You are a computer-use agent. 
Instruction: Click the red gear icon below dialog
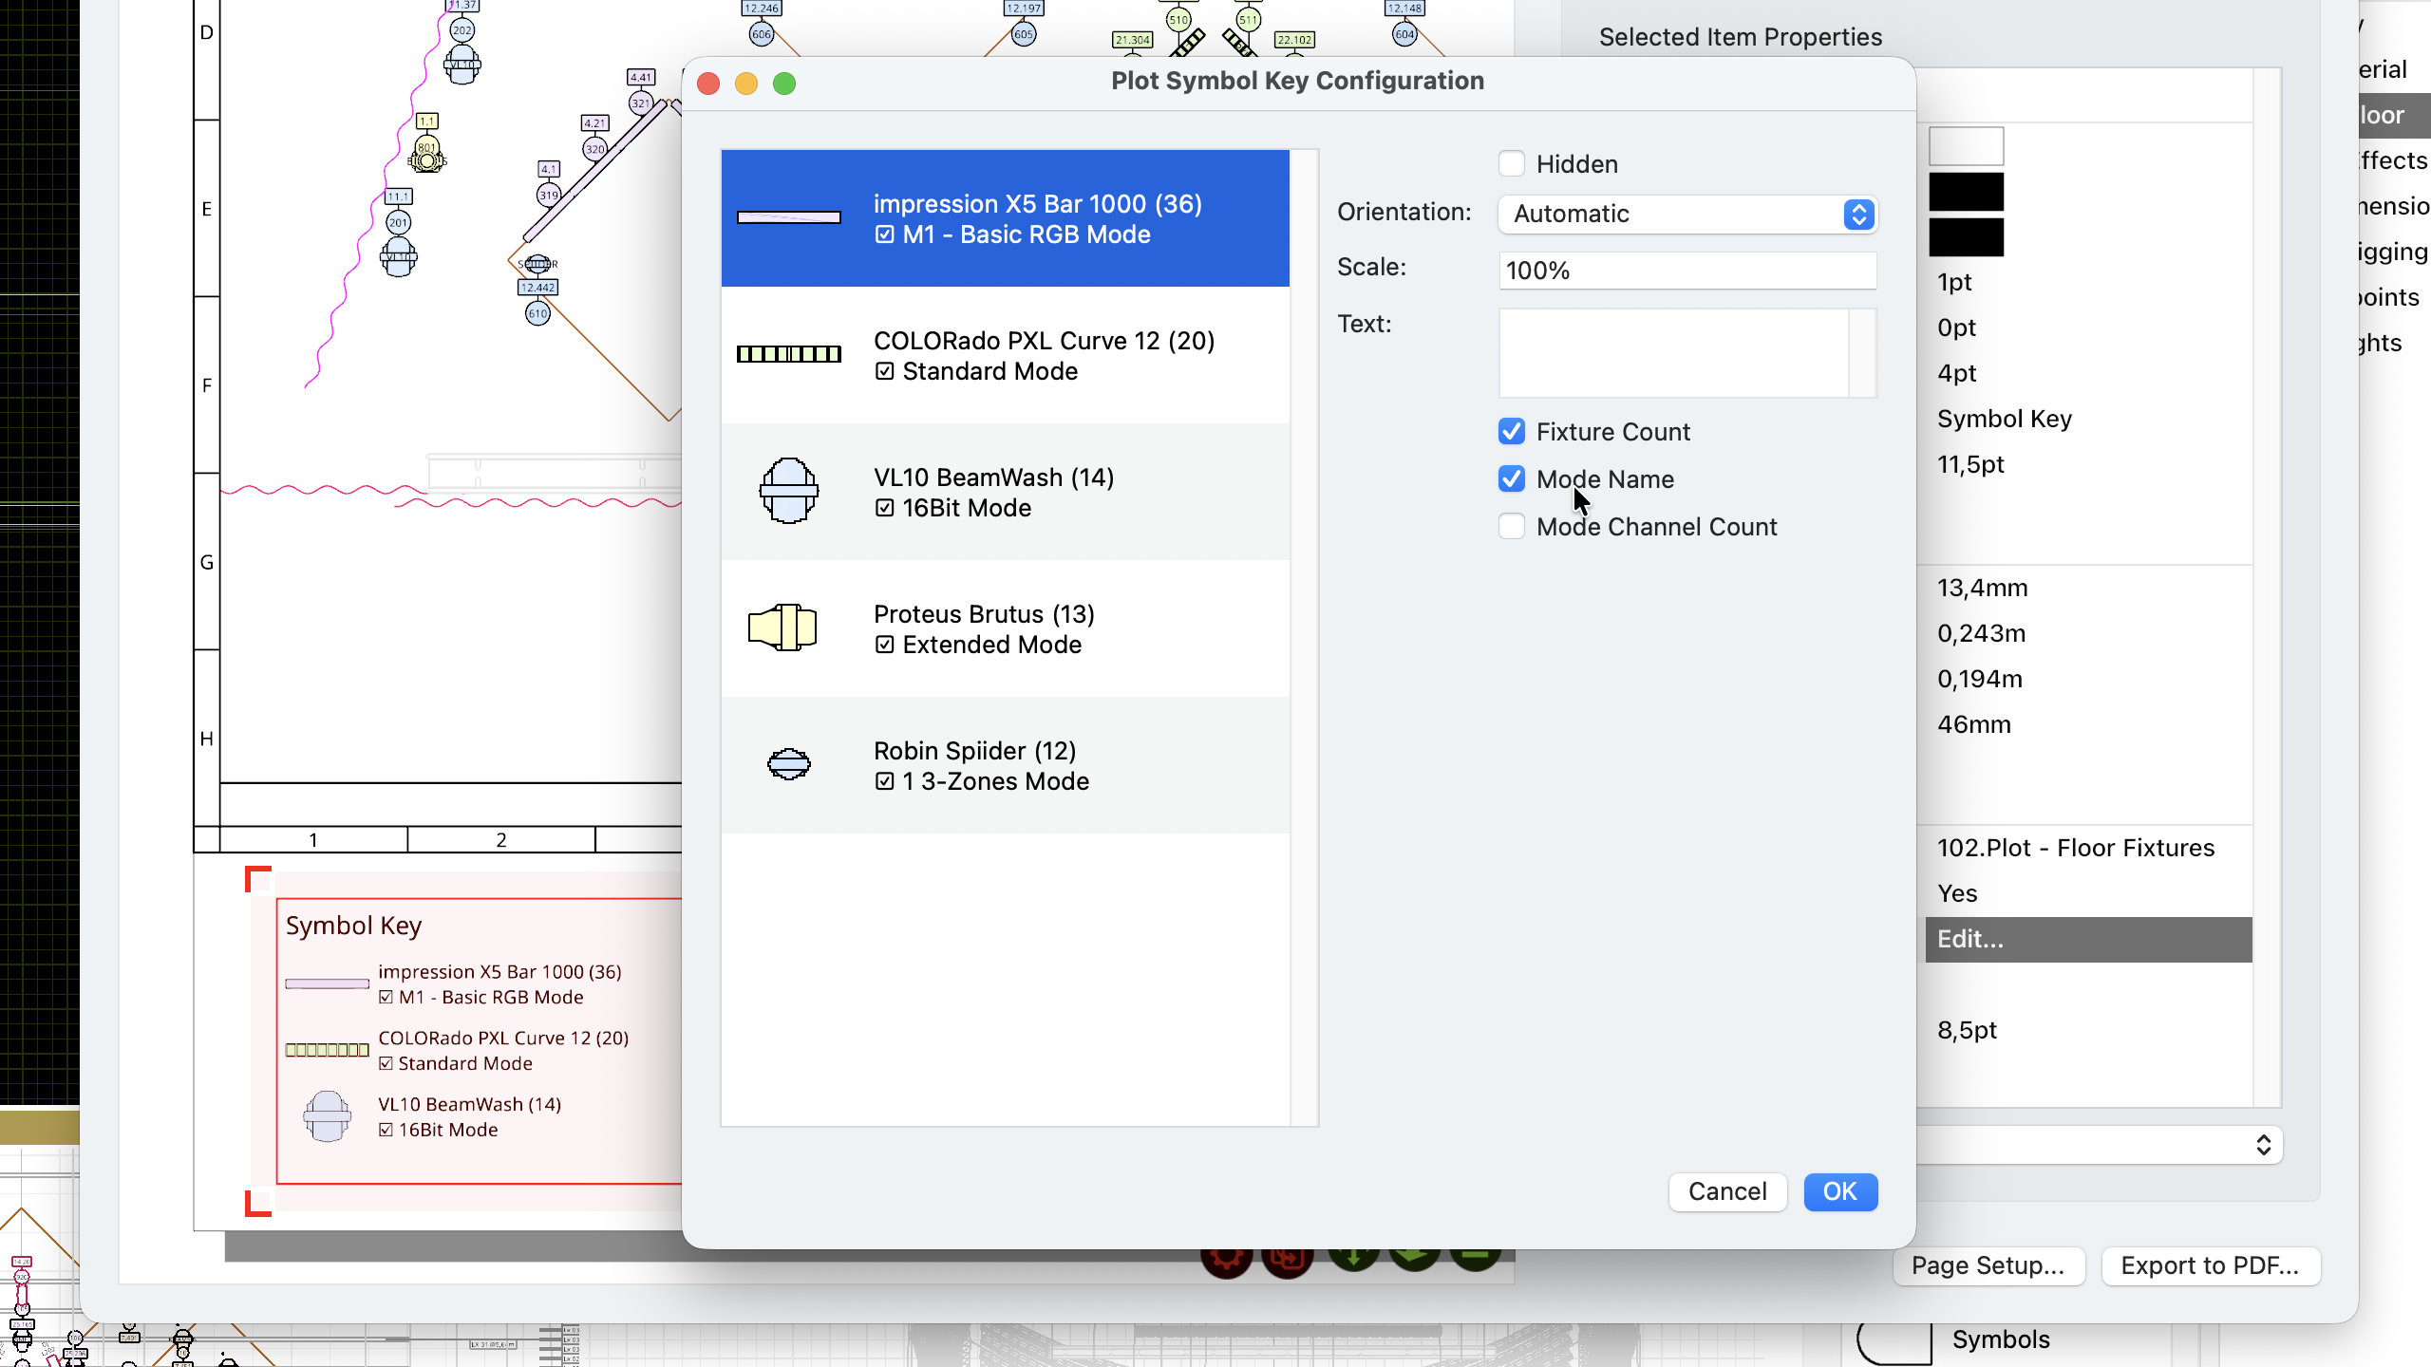(x=1226, y=1261)
